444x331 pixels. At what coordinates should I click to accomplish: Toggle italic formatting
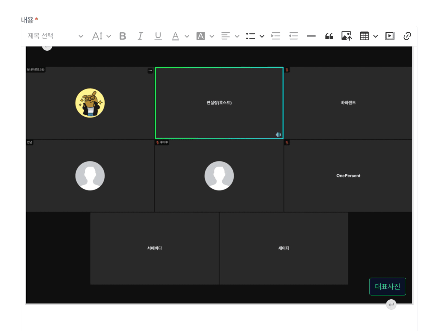click(x=140, y=36)
